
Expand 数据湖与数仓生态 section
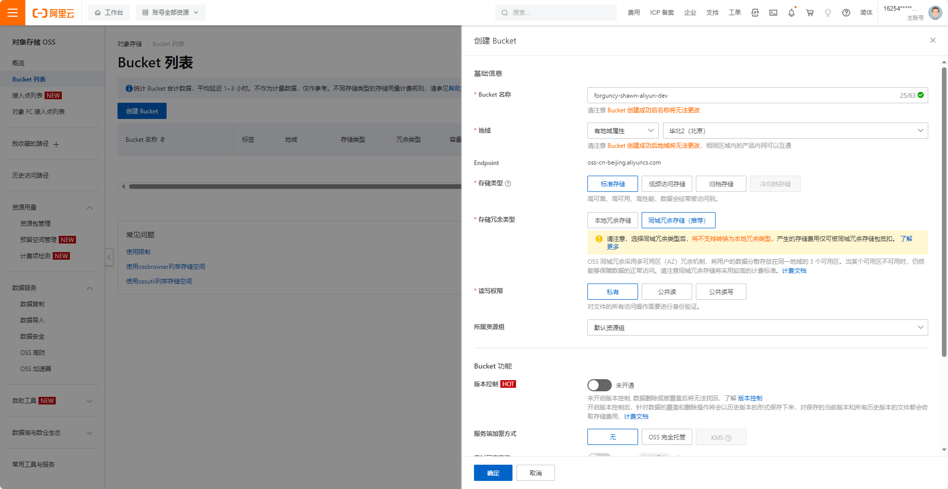[x=90, y=433]
